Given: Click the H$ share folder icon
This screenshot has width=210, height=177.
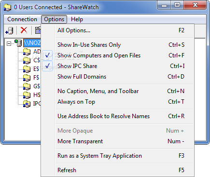Looking at the screenshot, I should (x=27, y=95).
